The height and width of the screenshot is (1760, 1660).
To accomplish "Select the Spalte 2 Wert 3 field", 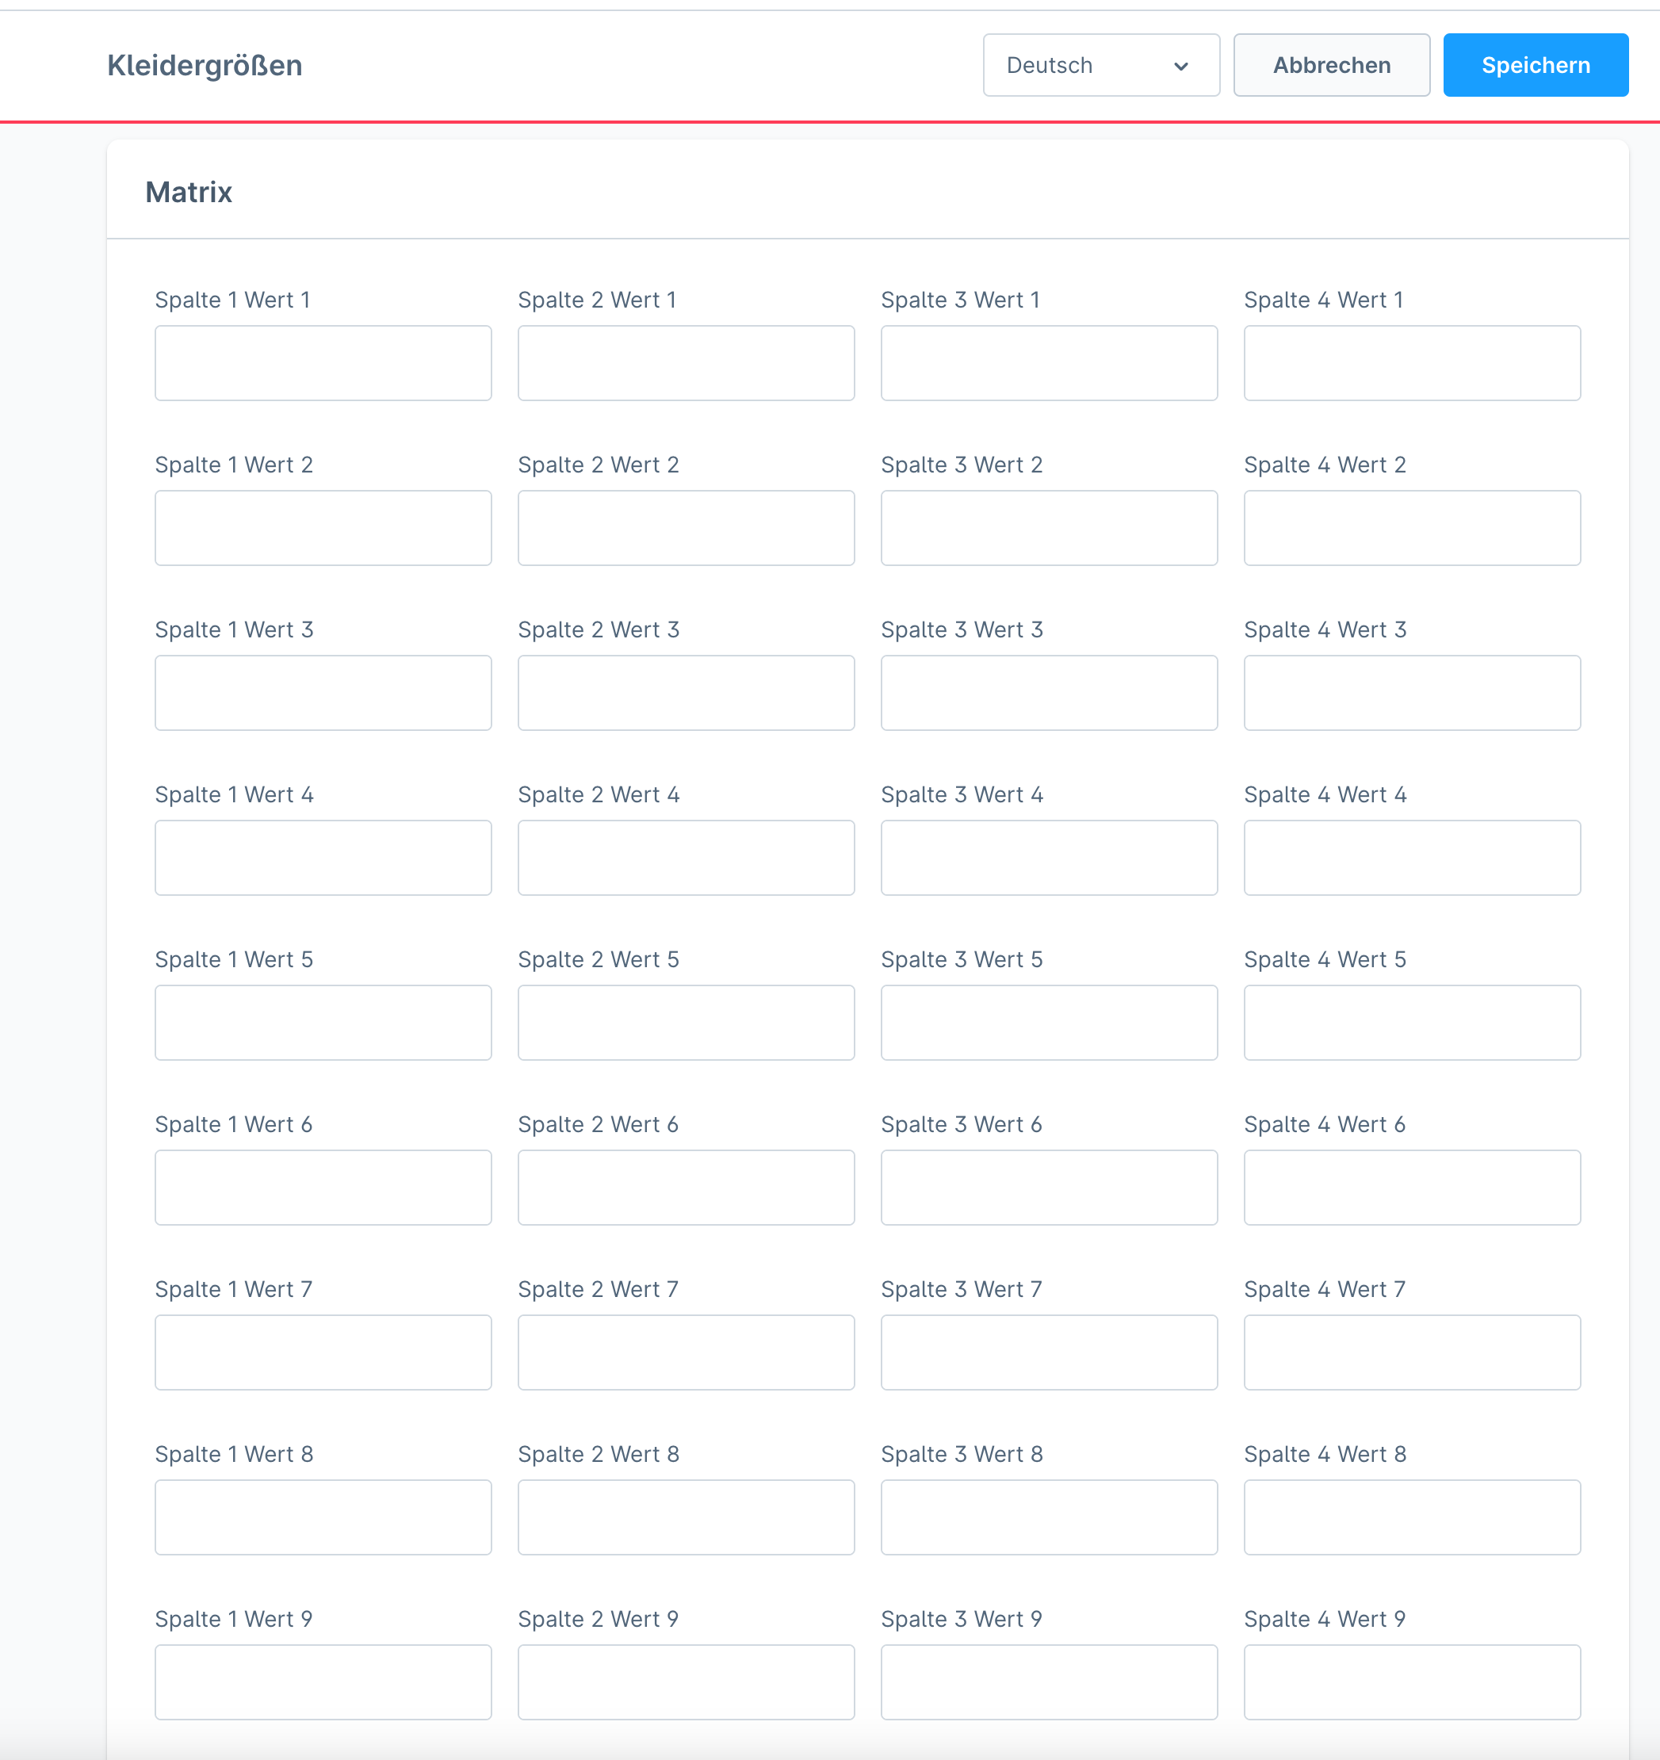I will pos(685,692).
